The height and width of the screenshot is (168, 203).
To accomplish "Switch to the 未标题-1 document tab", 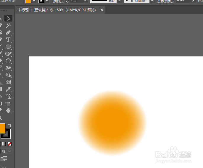I will (x=57, y=10).
